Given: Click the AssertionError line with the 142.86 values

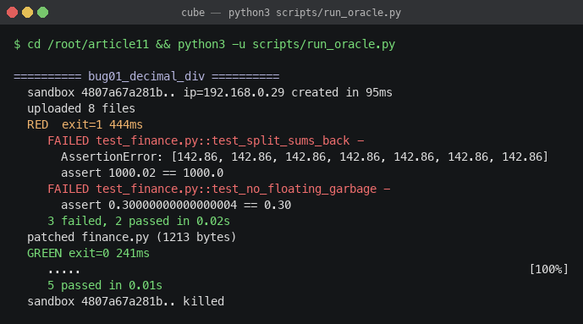Looking at the screenshot, I should (305, 157).
